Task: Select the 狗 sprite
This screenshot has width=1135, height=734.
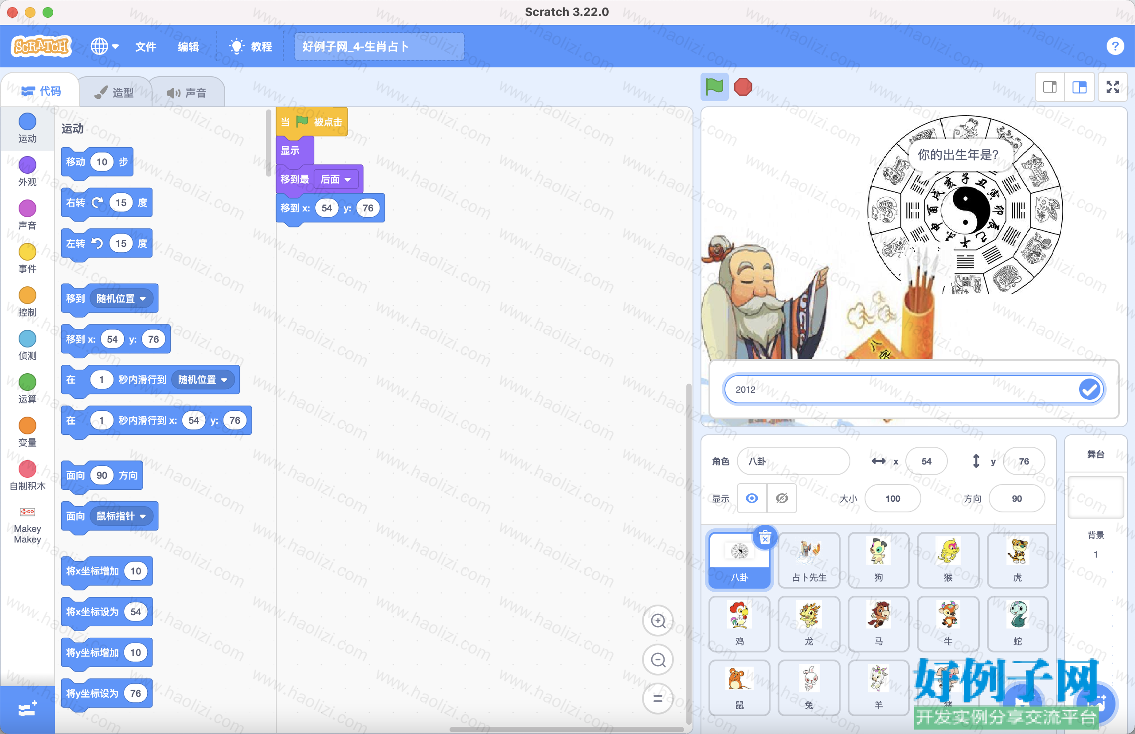Action: click(879, 560)
